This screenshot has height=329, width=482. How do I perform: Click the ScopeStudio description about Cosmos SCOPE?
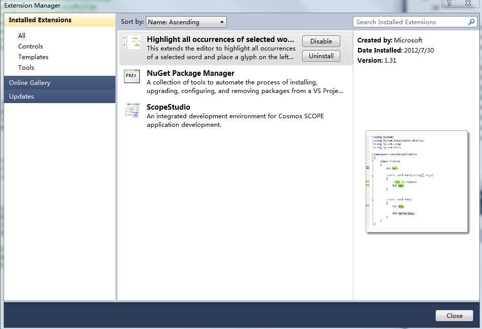pos(235,120)
